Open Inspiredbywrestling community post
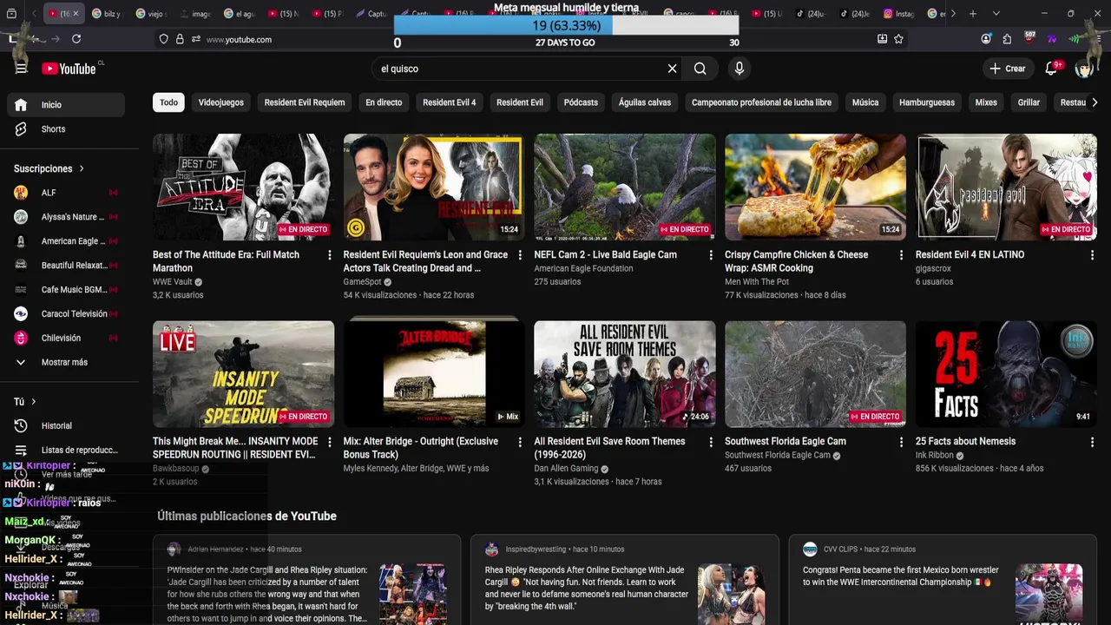The image size is (1111, 625). (625, 580)
